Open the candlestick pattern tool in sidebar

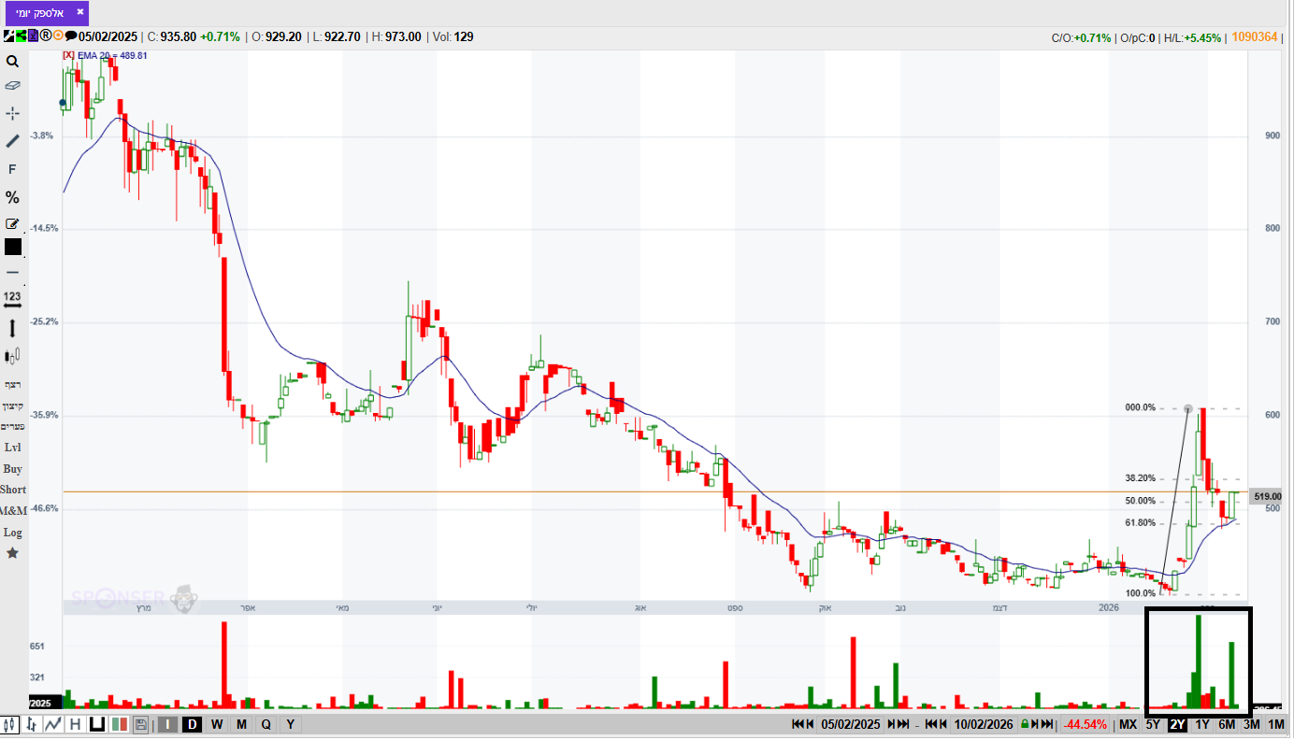[12, 356]
